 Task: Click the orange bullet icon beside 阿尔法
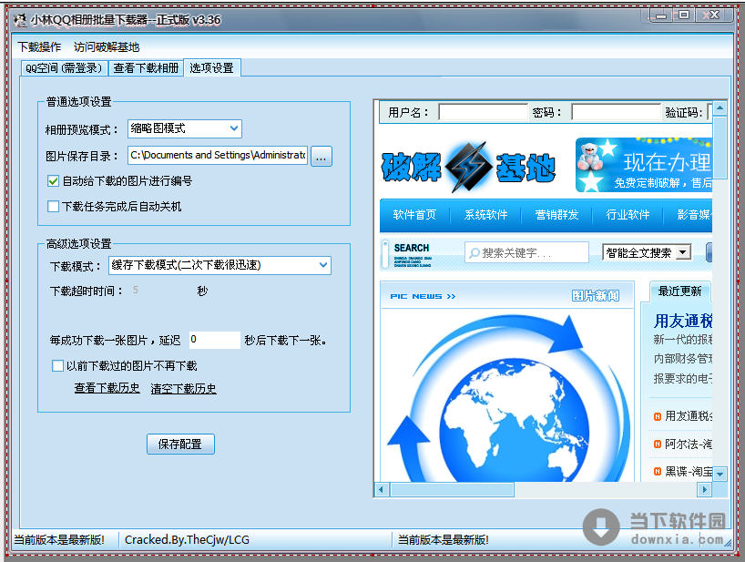click(x=657, y=444)
